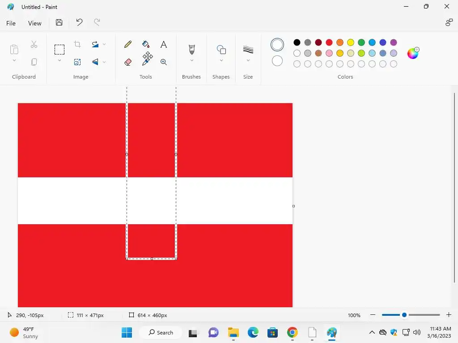Screen dimensions: 458x343
Task: Click the selection bottom-center handle
Action: point(152,259)
